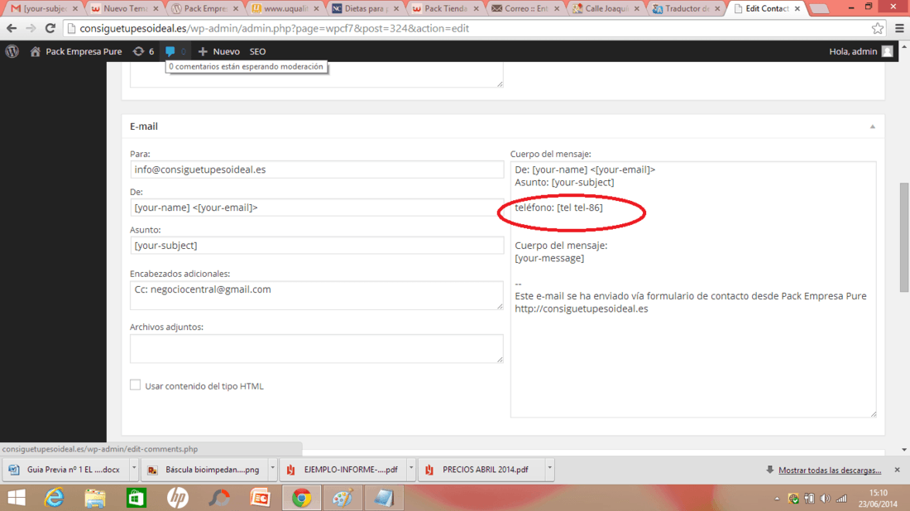910x511 pixels.
Task: Click Archivos adjuntos textarea
Action: pos(317,348)
